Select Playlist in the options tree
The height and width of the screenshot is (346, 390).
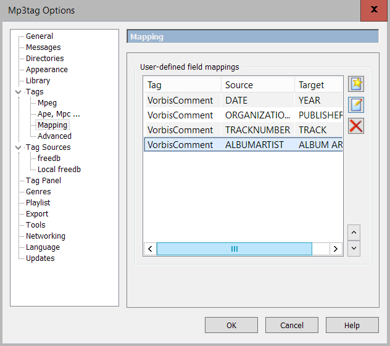coord(38,203)
